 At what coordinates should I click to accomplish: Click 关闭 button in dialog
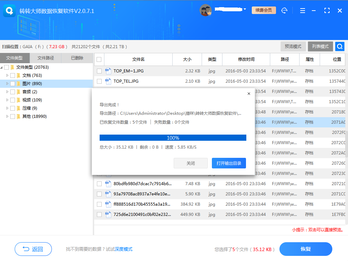191,163
